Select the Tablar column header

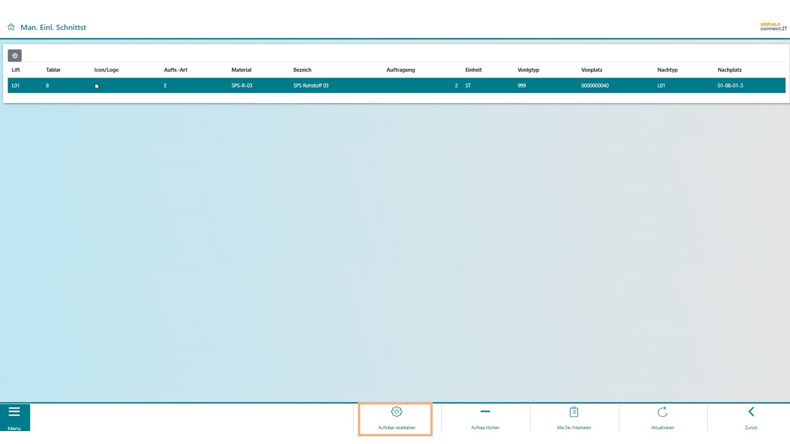tap(53, 70)
